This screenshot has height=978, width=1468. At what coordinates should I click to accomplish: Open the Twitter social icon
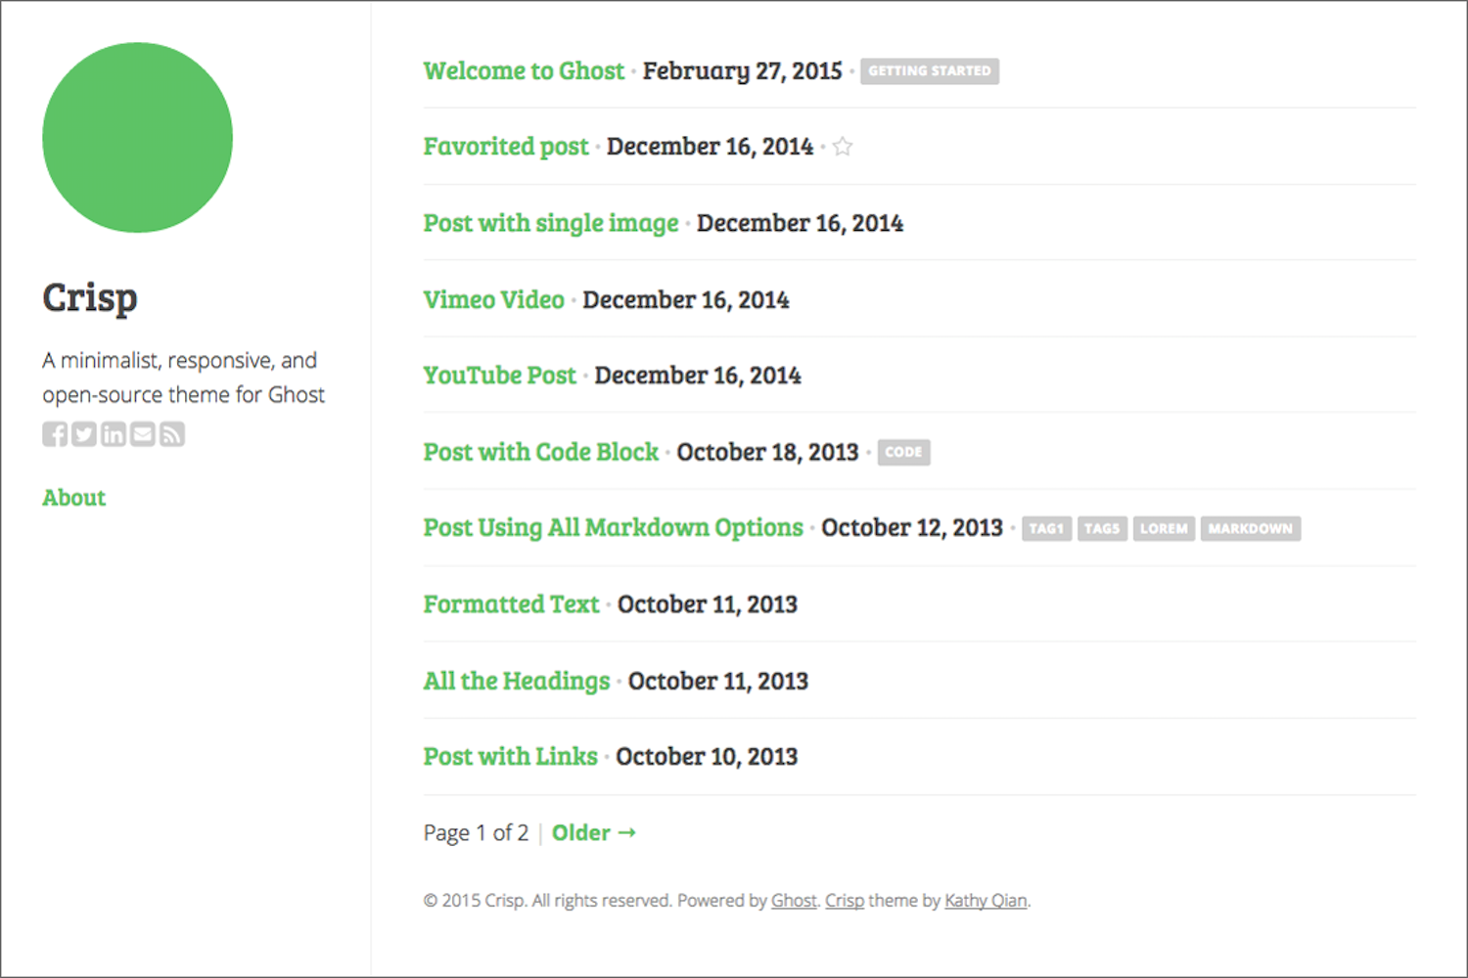click(84, 434)
